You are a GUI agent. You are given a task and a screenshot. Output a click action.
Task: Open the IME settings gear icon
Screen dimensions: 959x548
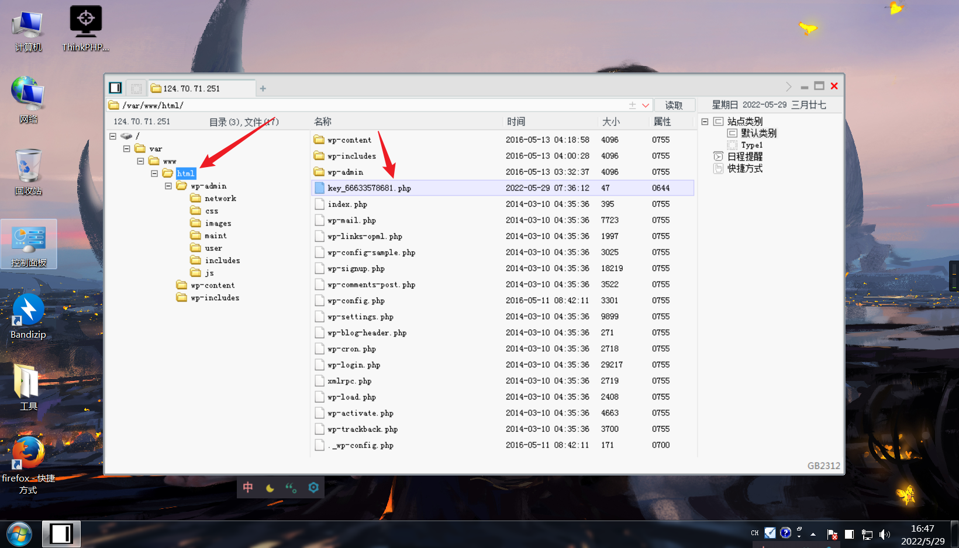[x=313, y=487]
